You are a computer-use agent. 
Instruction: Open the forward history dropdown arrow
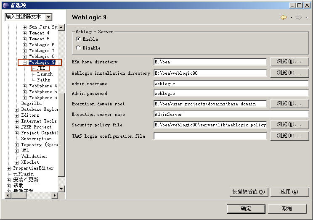tap(306, 18)
